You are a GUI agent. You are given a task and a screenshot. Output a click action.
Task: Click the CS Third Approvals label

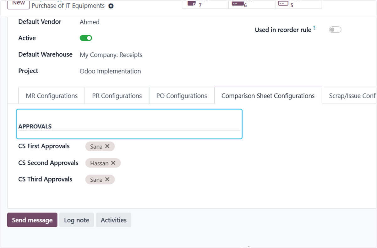click(45, 179)
